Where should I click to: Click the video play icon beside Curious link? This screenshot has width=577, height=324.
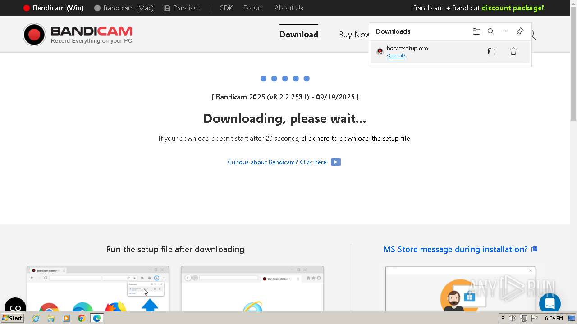(336, 162)
